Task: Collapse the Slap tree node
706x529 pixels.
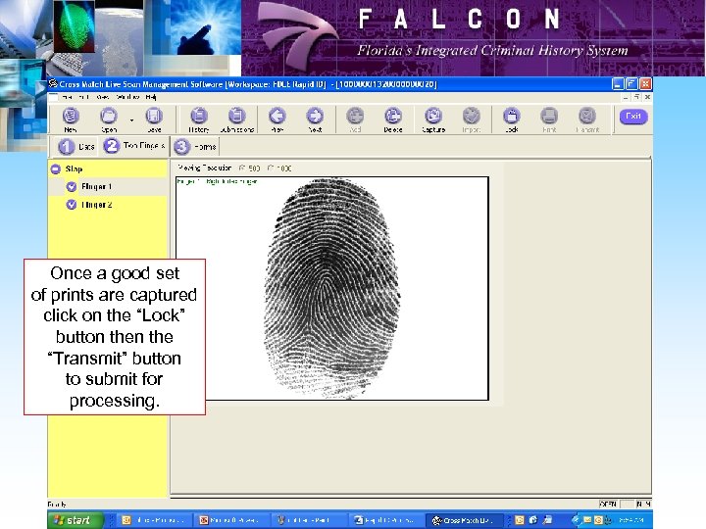Action: click(56, 169)
